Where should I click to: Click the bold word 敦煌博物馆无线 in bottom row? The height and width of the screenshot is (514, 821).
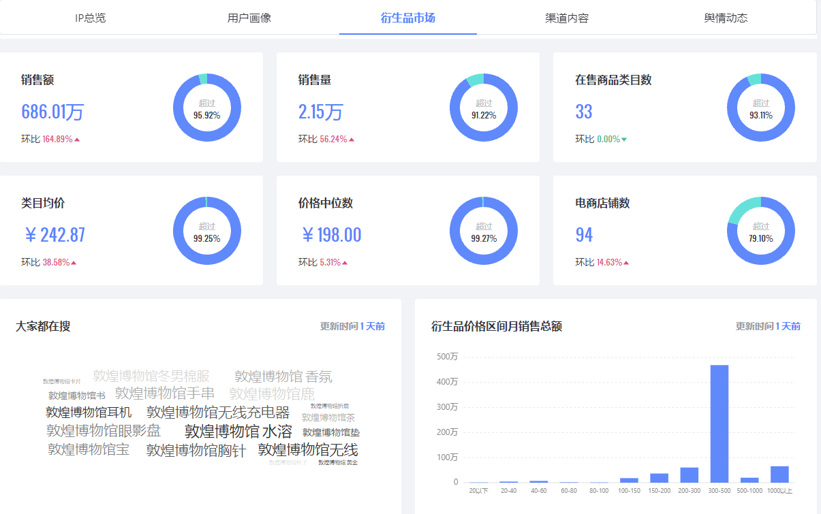coord(308,450)
